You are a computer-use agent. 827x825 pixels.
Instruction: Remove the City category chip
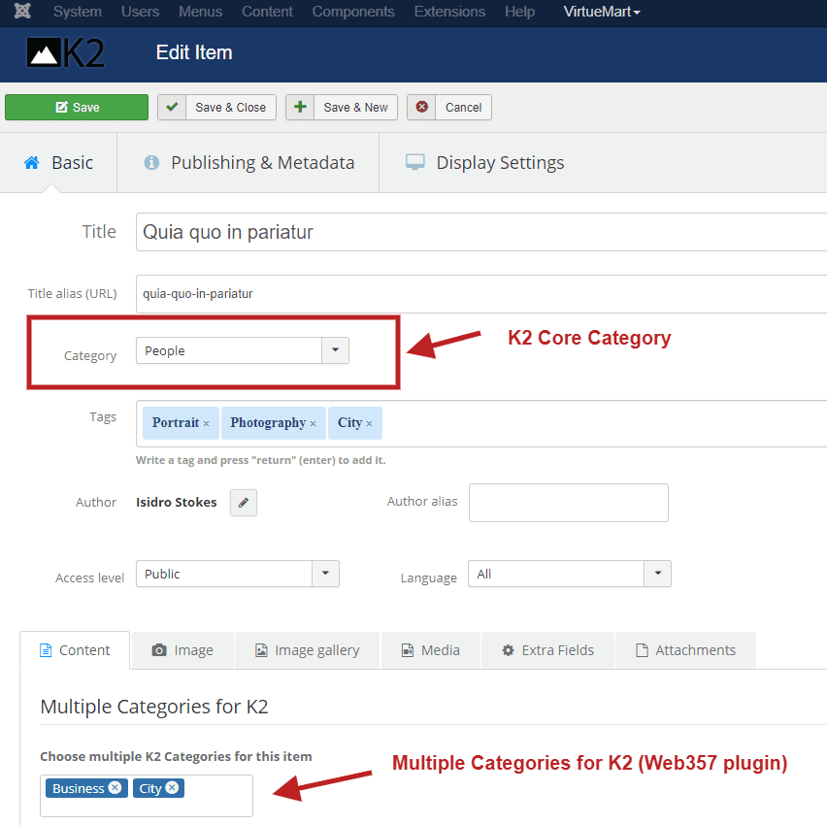[x=172, y=787]
